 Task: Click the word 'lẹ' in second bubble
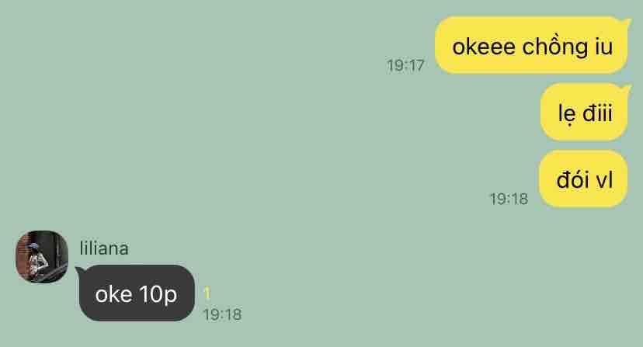(567, 113)
